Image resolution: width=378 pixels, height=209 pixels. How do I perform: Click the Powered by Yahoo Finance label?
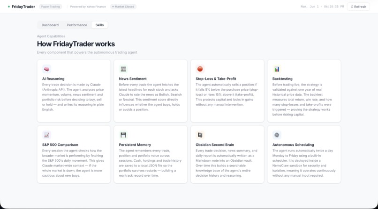[88, 7]
